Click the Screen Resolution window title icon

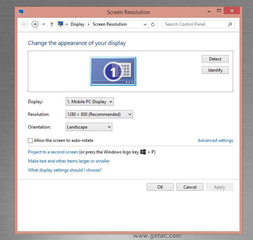tap(21, 12)
